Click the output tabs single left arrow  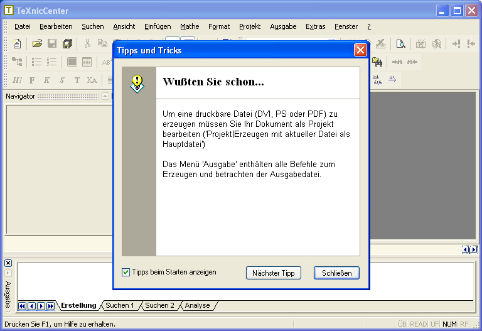31,306
